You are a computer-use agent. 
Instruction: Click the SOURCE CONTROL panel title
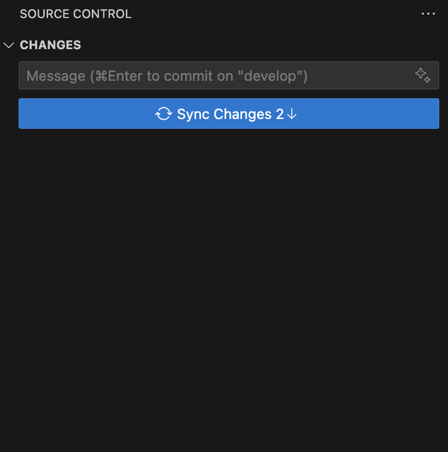coord(75,14)
